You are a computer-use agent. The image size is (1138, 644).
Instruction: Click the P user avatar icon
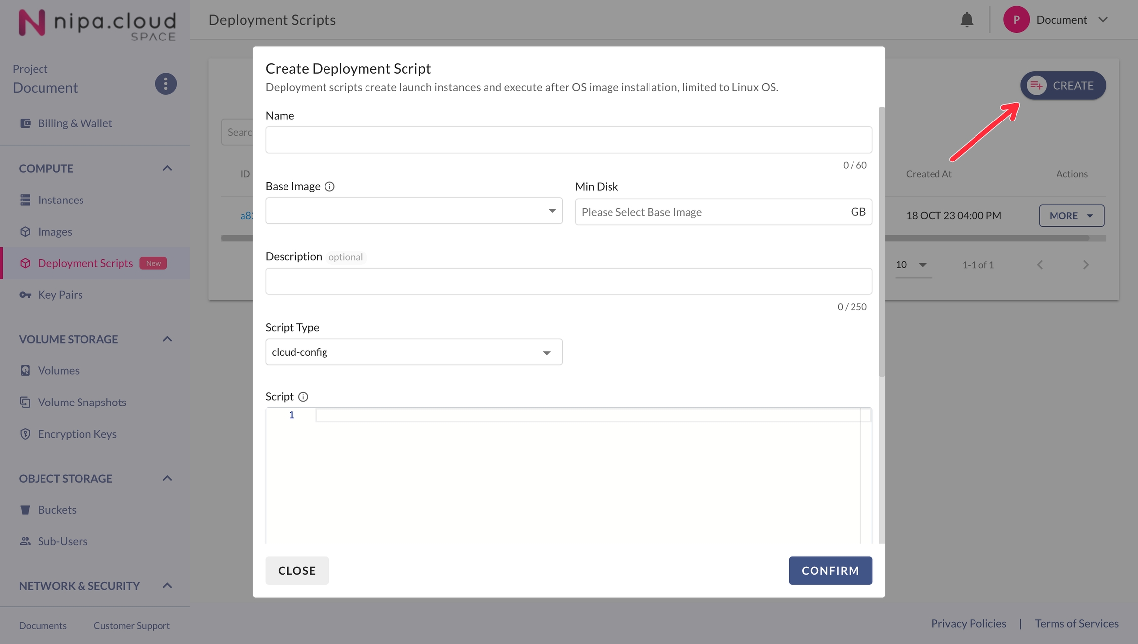point(1016,20)
